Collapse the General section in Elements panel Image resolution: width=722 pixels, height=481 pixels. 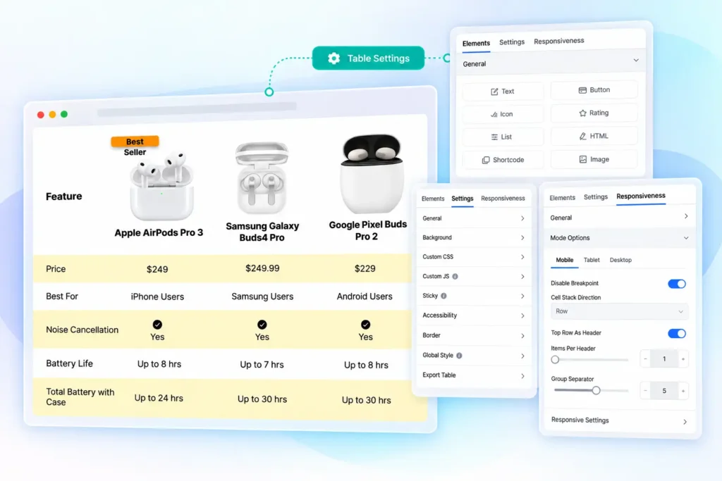point(636,61)
